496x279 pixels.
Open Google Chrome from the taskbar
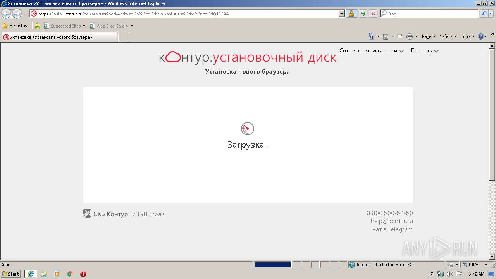pos(70,274)
